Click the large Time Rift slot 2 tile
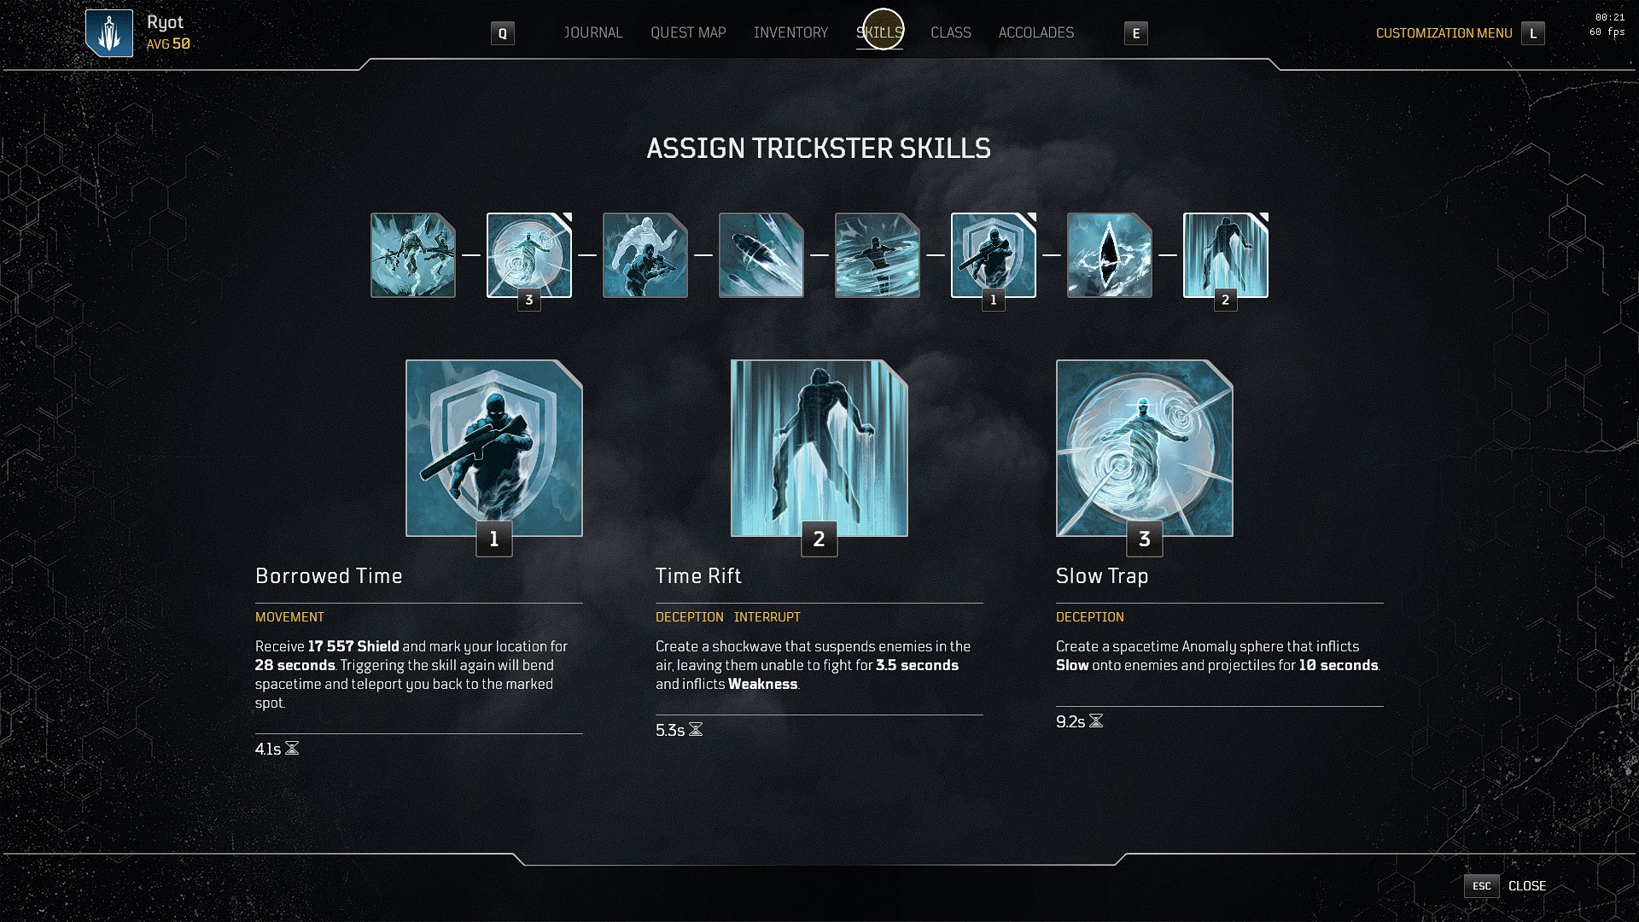1639x922 pixels. pos(819,448)
